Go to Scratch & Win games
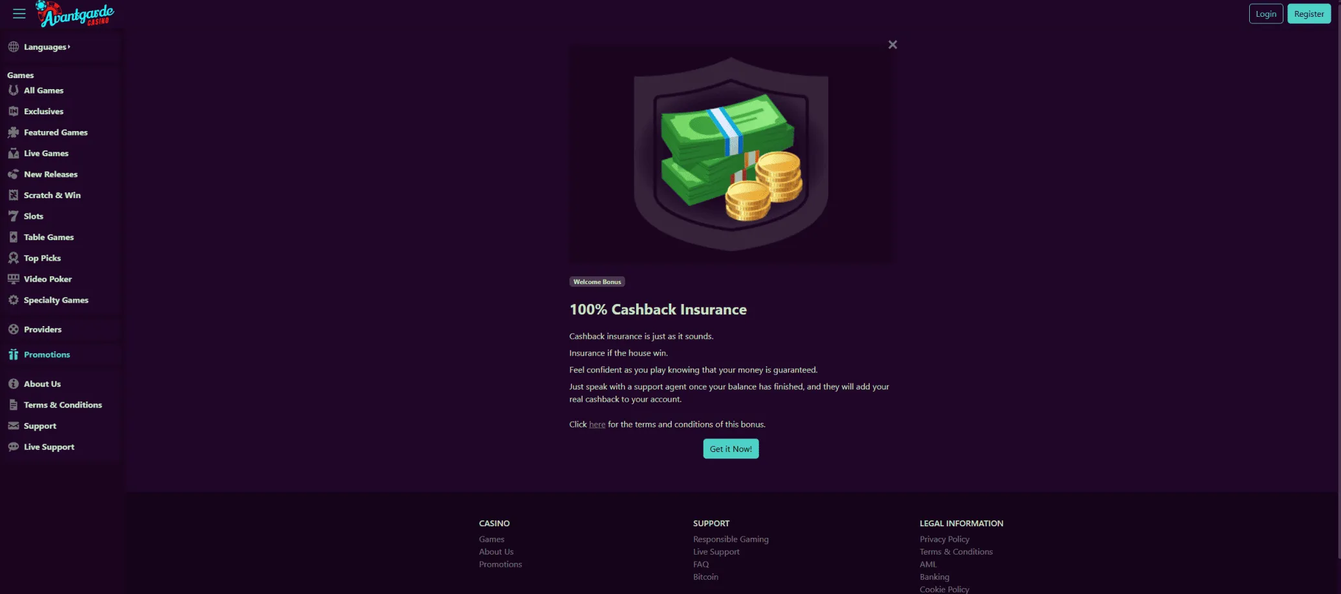Viewport: 1341px width, 594px height. (x=52, y=196)
